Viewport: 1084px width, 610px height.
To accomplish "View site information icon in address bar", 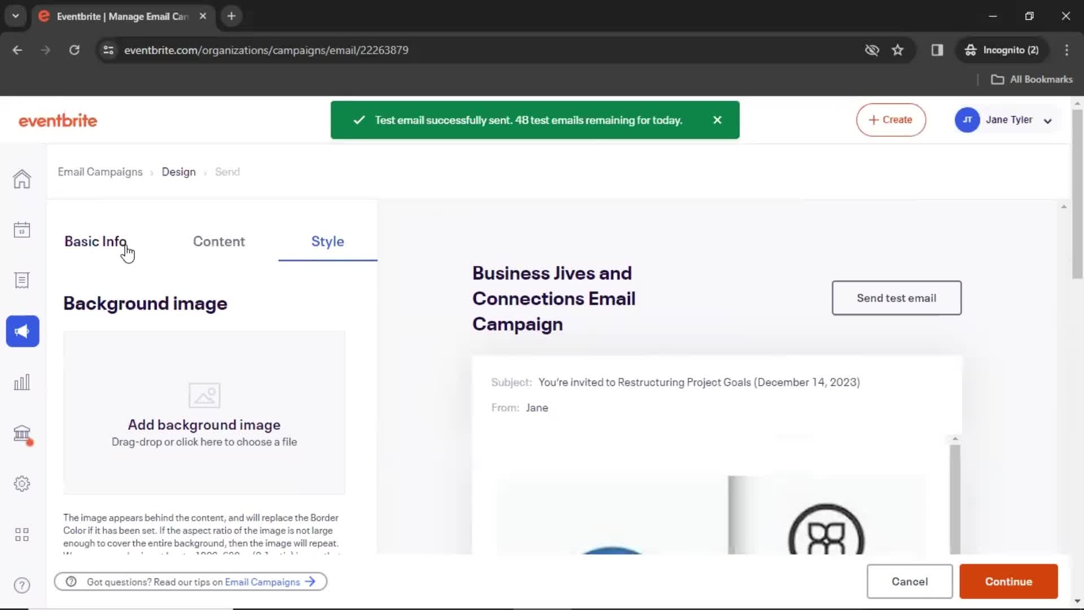I will [x=108, y=50].
